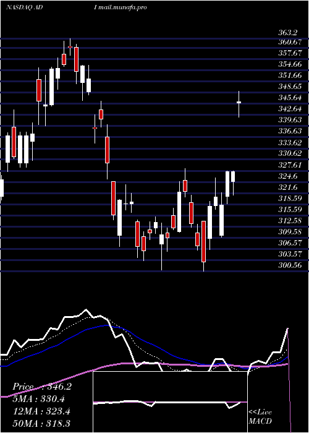Click the 303.57 price axis label
This screenshot has width=309, height=433.
[289, 254]
